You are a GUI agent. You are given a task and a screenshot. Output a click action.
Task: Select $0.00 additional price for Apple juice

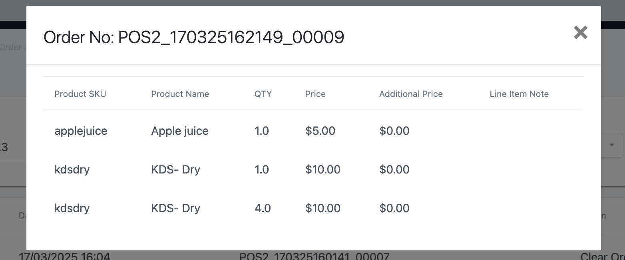tap(394, 131)
